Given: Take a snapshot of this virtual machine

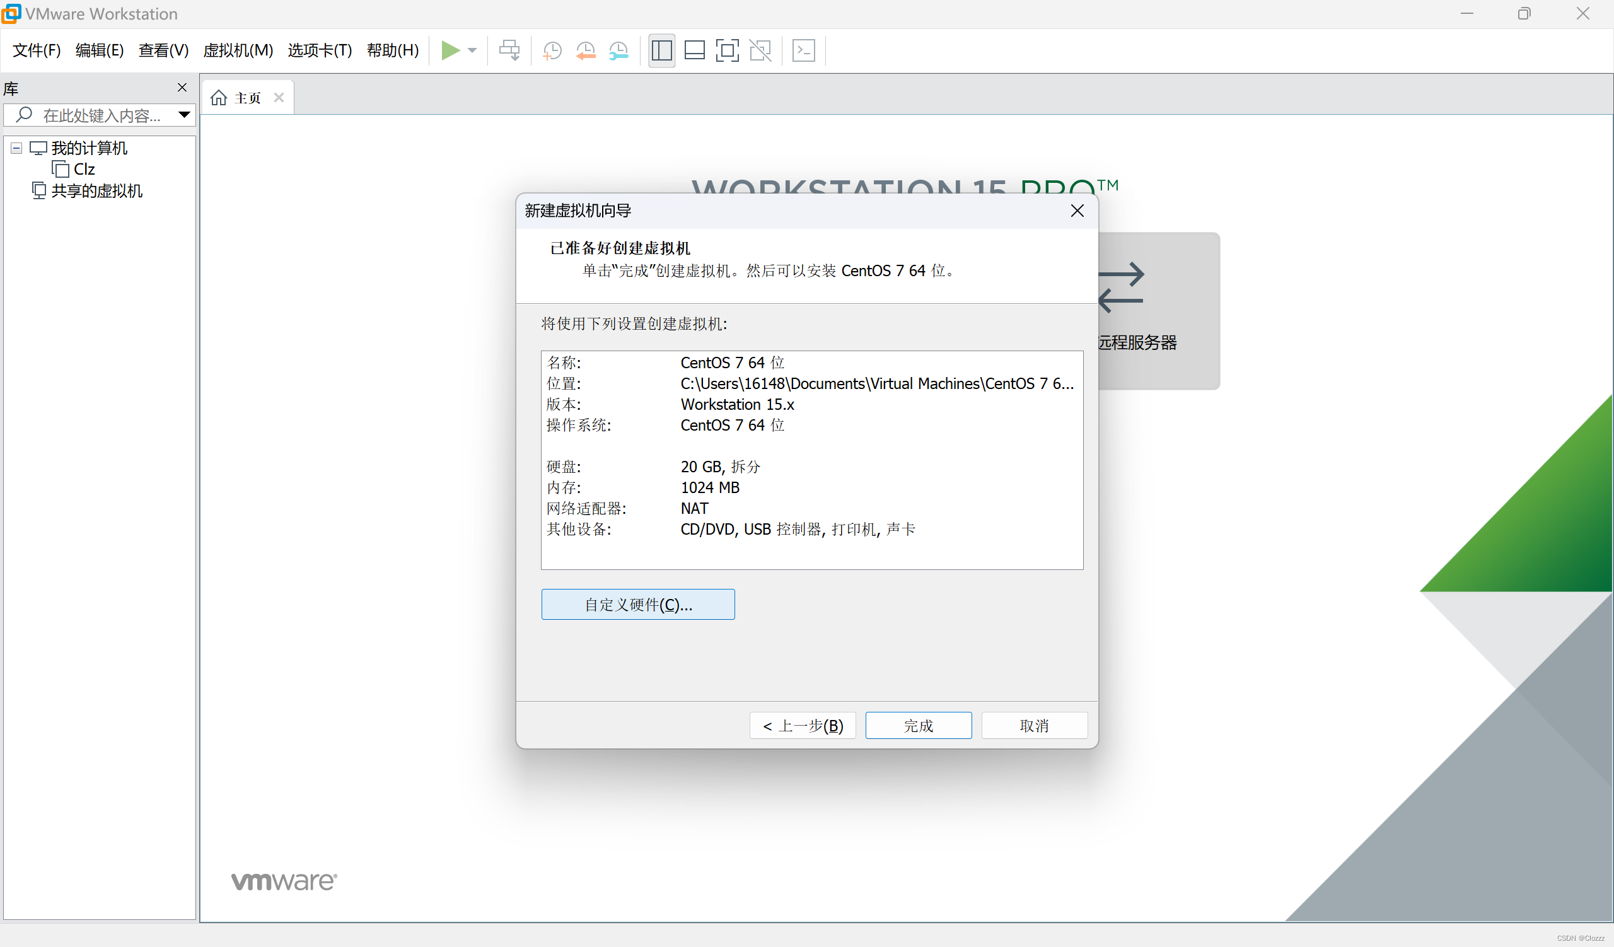Looking at the screenshot, I should [552, 50].
